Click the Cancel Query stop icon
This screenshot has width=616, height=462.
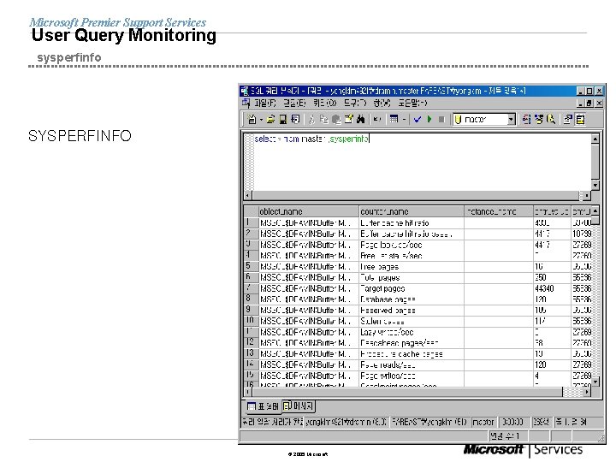[x=441, y=120]
